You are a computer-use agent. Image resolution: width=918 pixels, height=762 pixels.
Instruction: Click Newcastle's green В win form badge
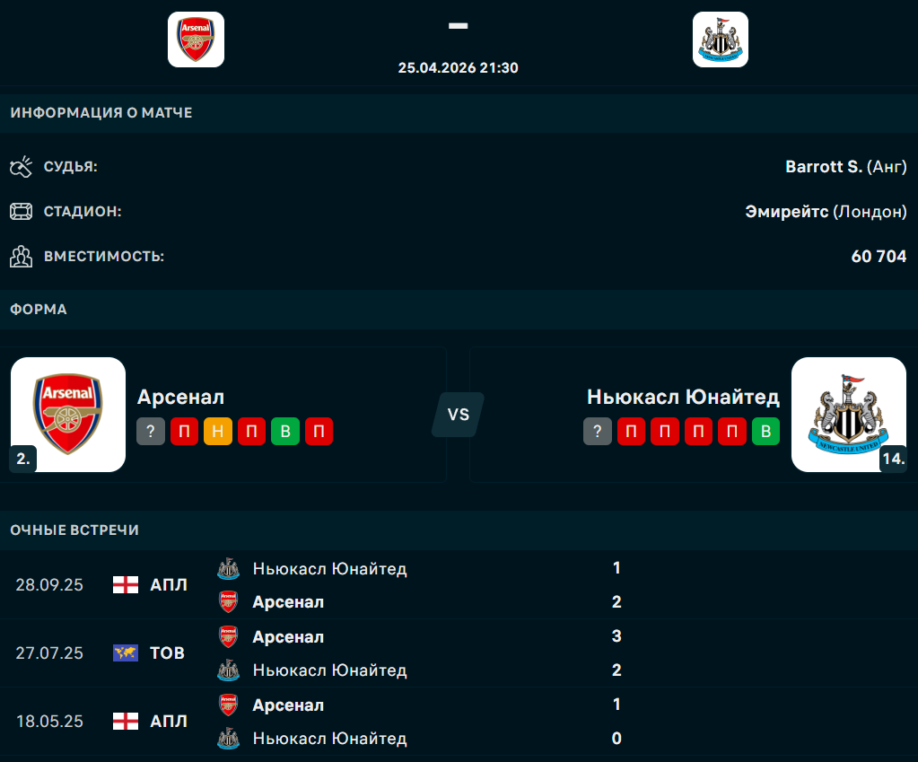(x=765, y=432)
